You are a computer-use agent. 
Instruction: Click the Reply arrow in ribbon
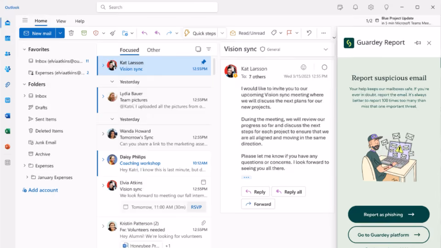click(145, 33)
